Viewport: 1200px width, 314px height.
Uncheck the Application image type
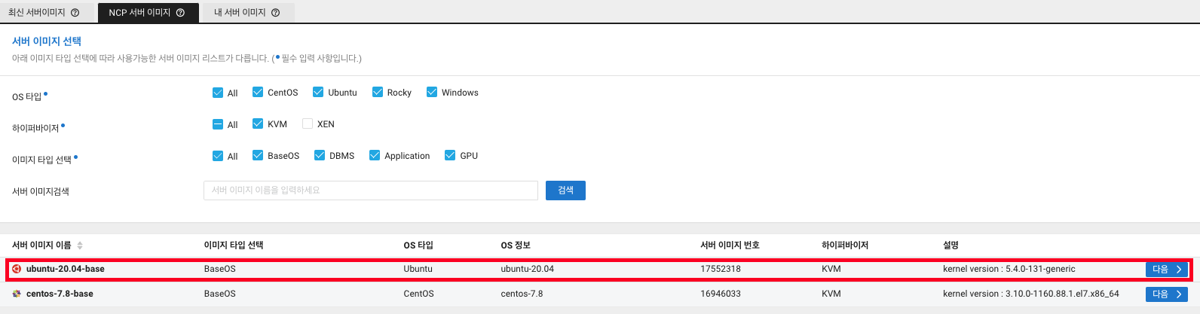click(375, 155)
